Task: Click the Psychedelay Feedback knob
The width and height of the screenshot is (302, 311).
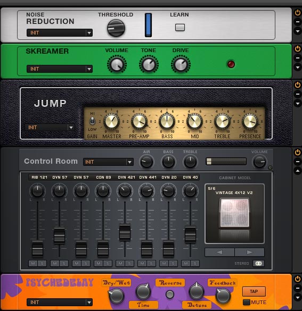Action: click(x=223, y=296)
